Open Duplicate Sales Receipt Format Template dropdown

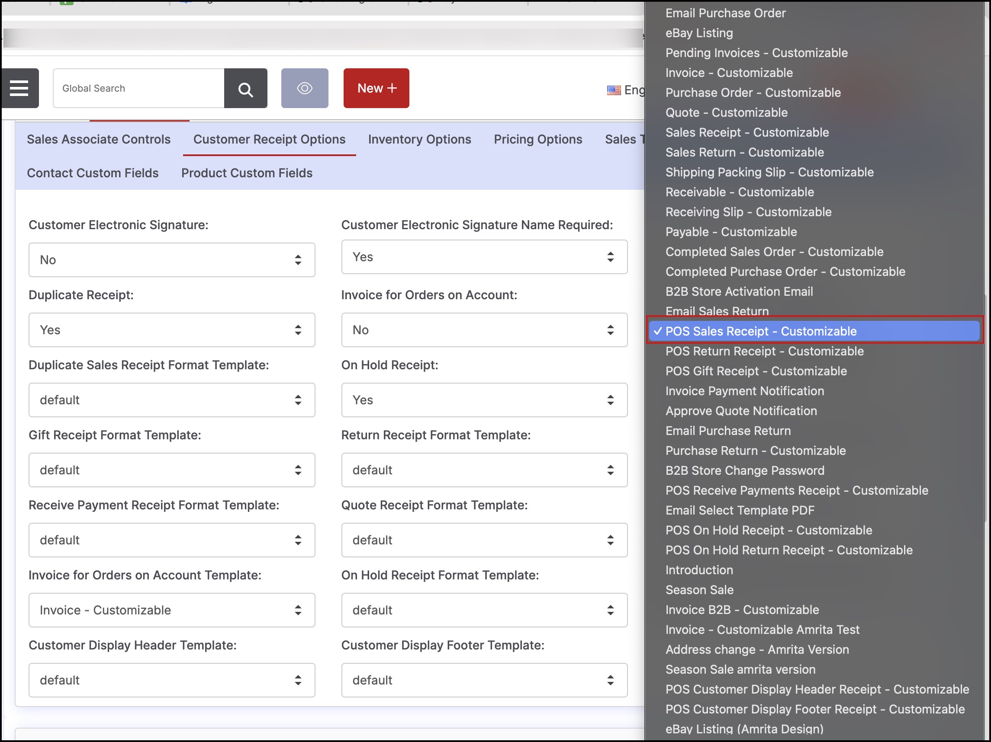[172, 400]
